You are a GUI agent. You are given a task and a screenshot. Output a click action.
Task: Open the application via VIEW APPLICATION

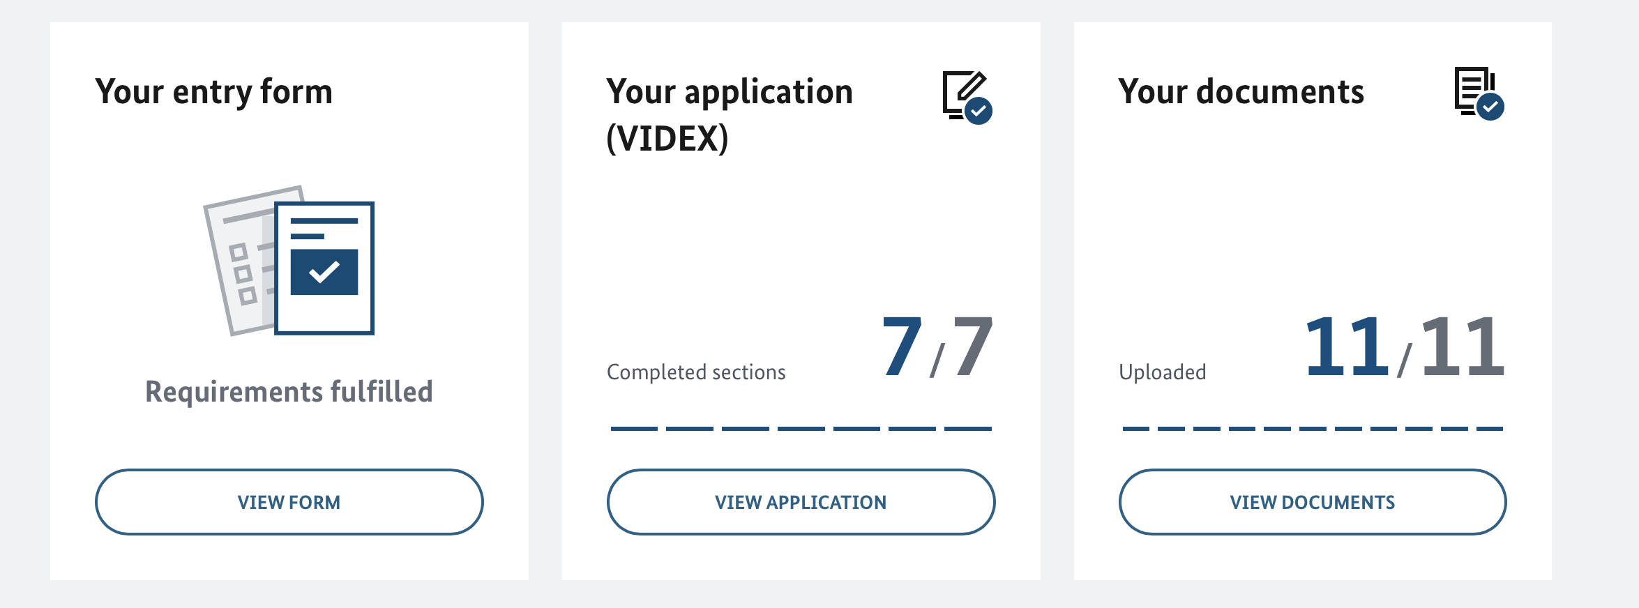click(801, 502)
